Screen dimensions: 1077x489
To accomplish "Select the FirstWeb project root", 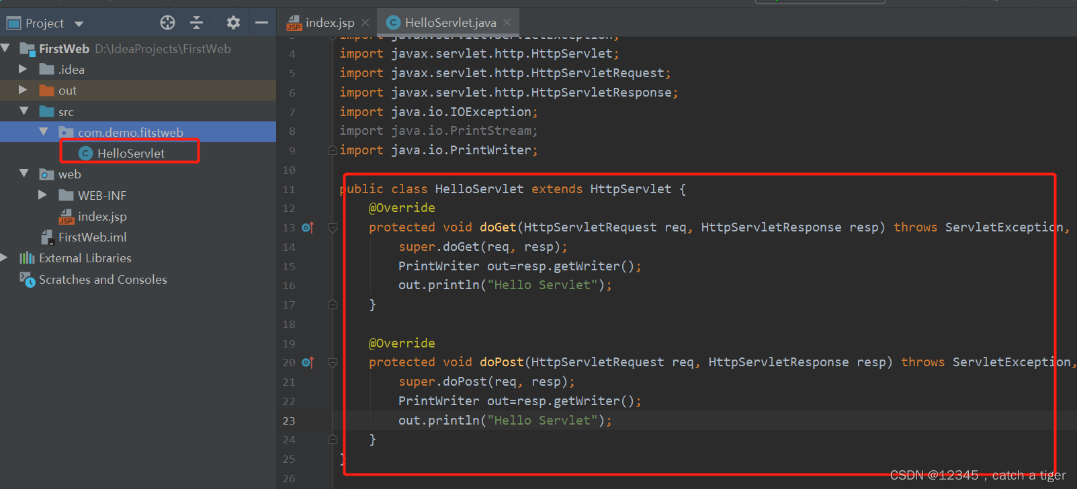I will pyautogui.click(x=64, y=49).
